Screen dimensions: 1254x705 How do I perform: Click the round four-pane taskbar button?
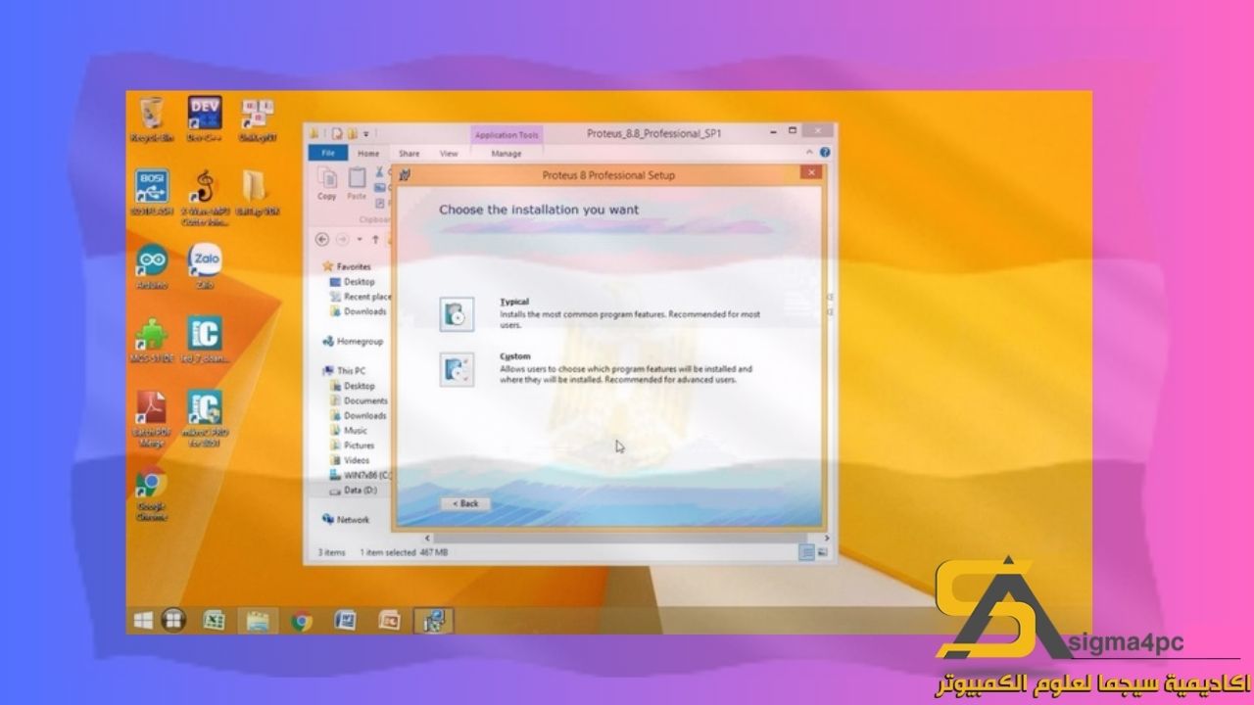(x=173, y=620)
